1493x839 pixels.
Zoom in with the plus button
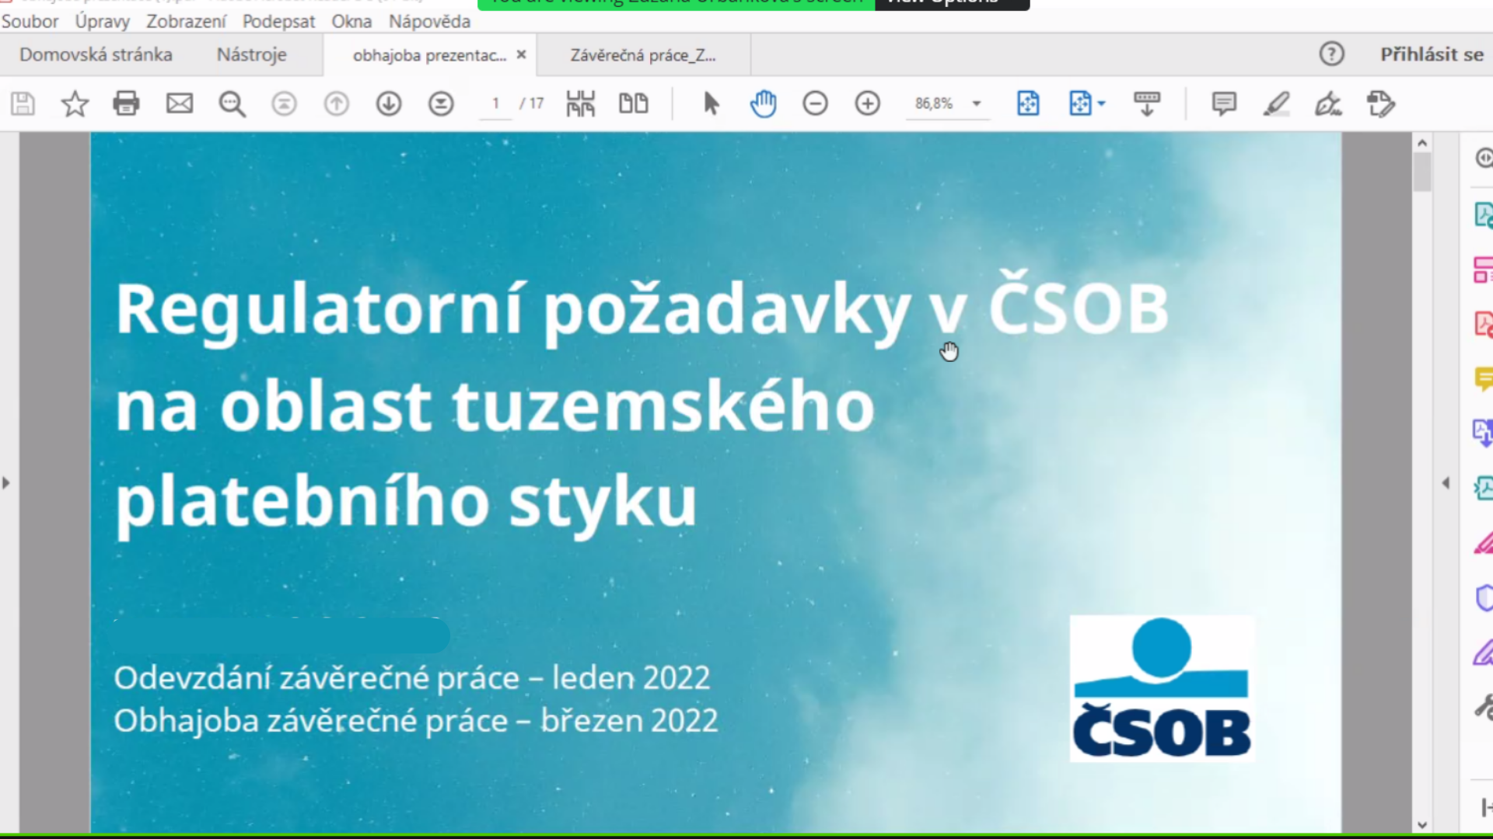867,103
